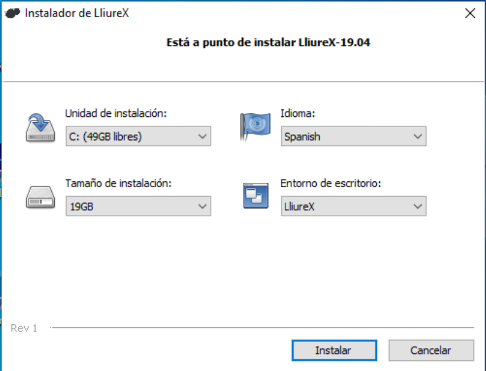486x371 pixels.
Task: Click the 'Tamaño de instalación:' label
Action: coord(119,183)
